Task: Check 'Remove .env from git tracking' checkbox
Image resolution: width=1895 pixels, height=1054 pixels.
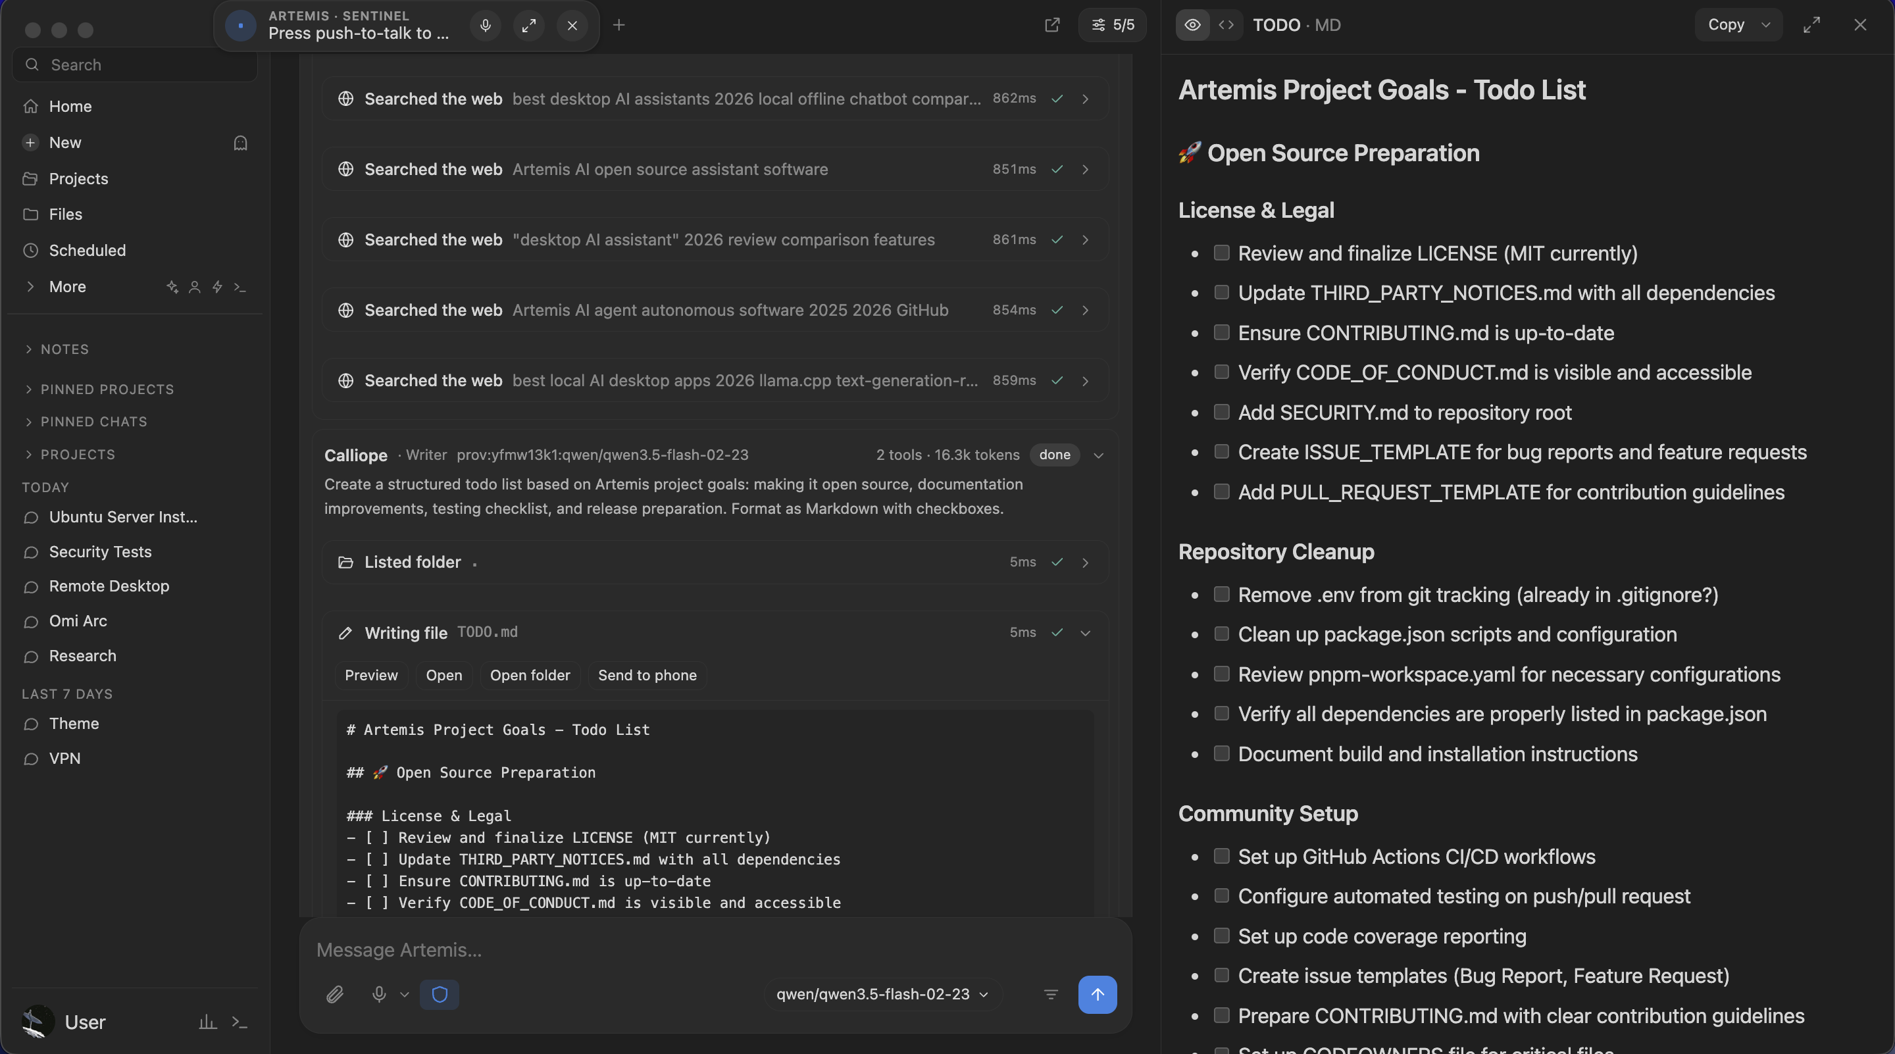Action: pos(1222,594)
